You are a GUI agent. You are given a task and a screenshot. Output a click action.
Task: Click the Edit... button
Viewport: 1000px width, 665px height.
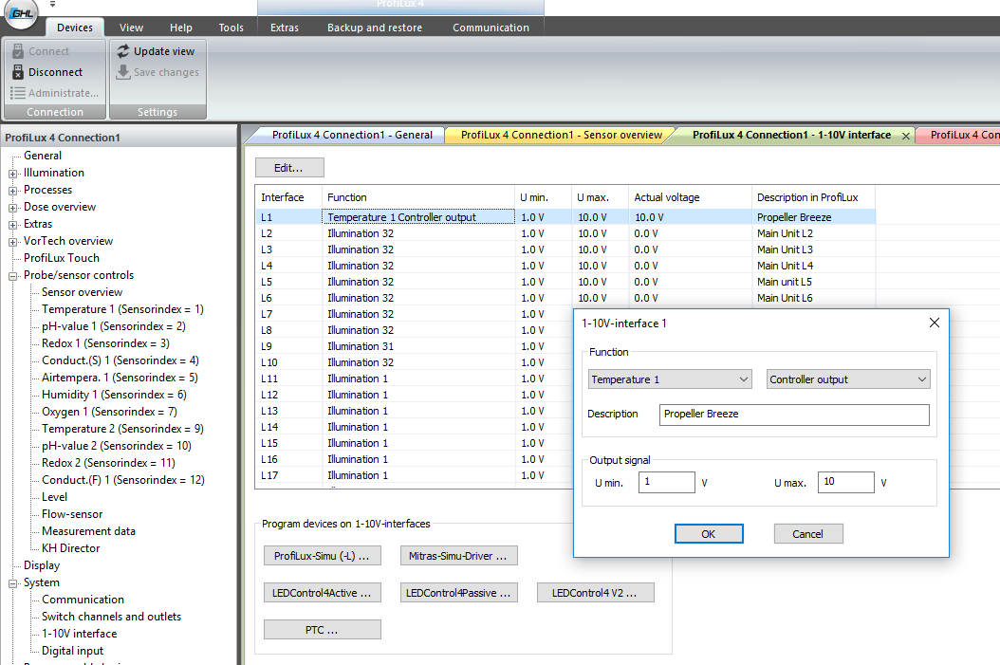(x=289, y=168)
